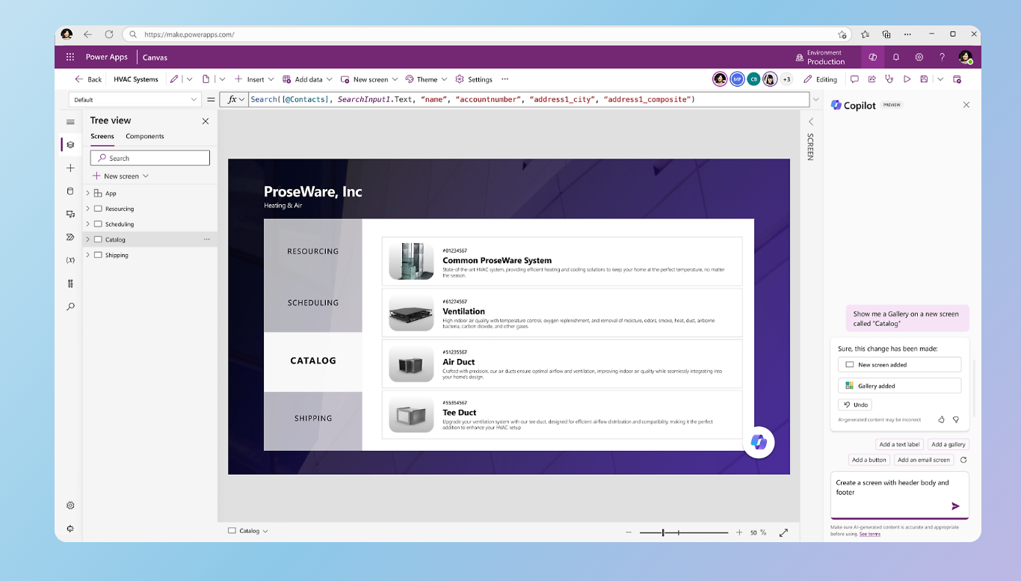
Task: Select SHIPPING tab in the app canvas
Action: pyautogui.click(x=313, y=418)
